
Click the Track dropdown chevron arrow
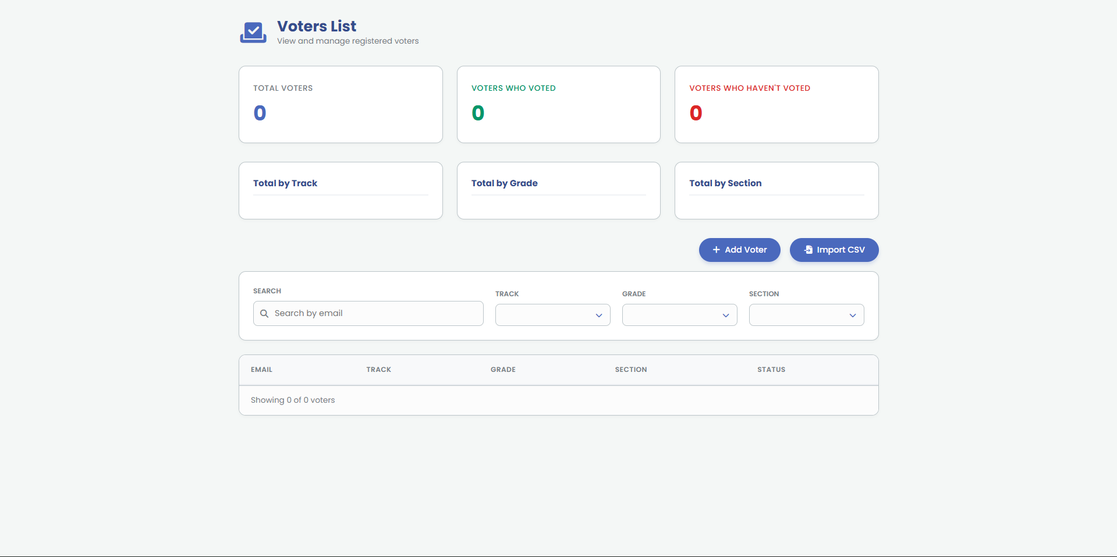tap(598, 315)
